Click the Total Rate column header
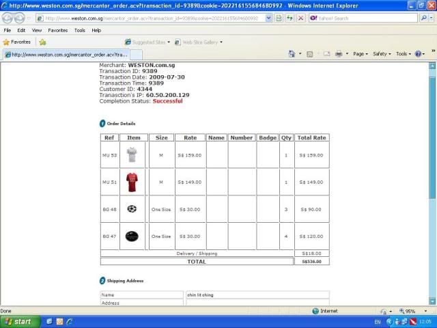This screenshot has height=328, width=437. (x=311, y=137)
